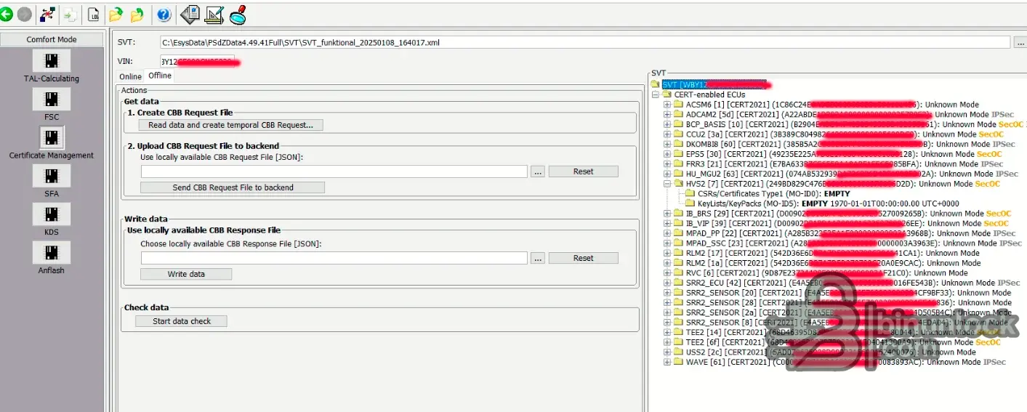Expand the IB_BRS [29] ECU node
Viewport: 1027px width, 412px height.
tap(667, 214)
